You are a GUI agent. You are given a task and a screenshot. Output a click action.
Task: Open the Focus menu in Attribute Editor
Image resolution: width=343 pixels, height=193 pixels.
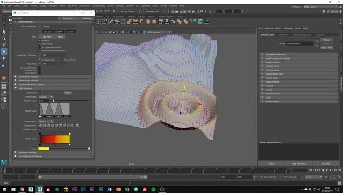278,28
